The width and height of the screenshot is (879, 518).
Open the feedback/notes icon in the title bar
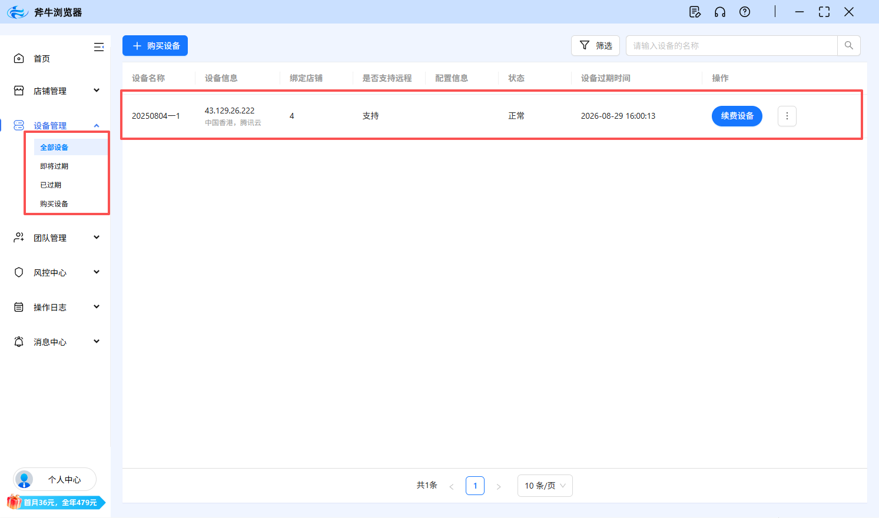click(x=695, y=12)
